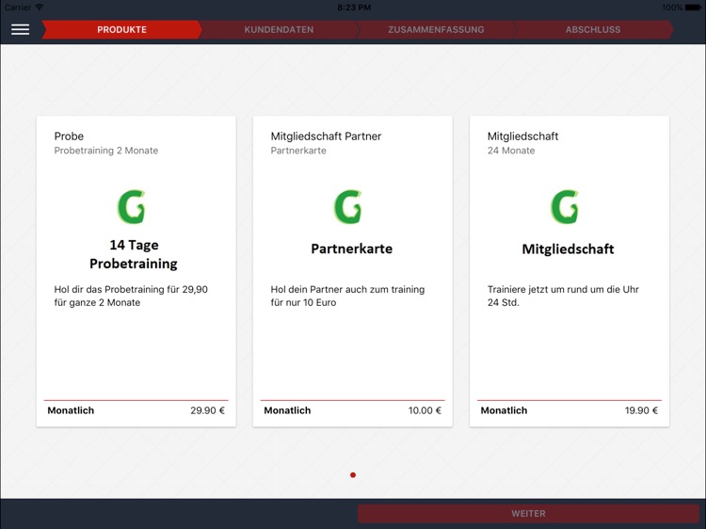
Task: Select the bold Partnerkarte heading
Action: click(x=352, y=248)
